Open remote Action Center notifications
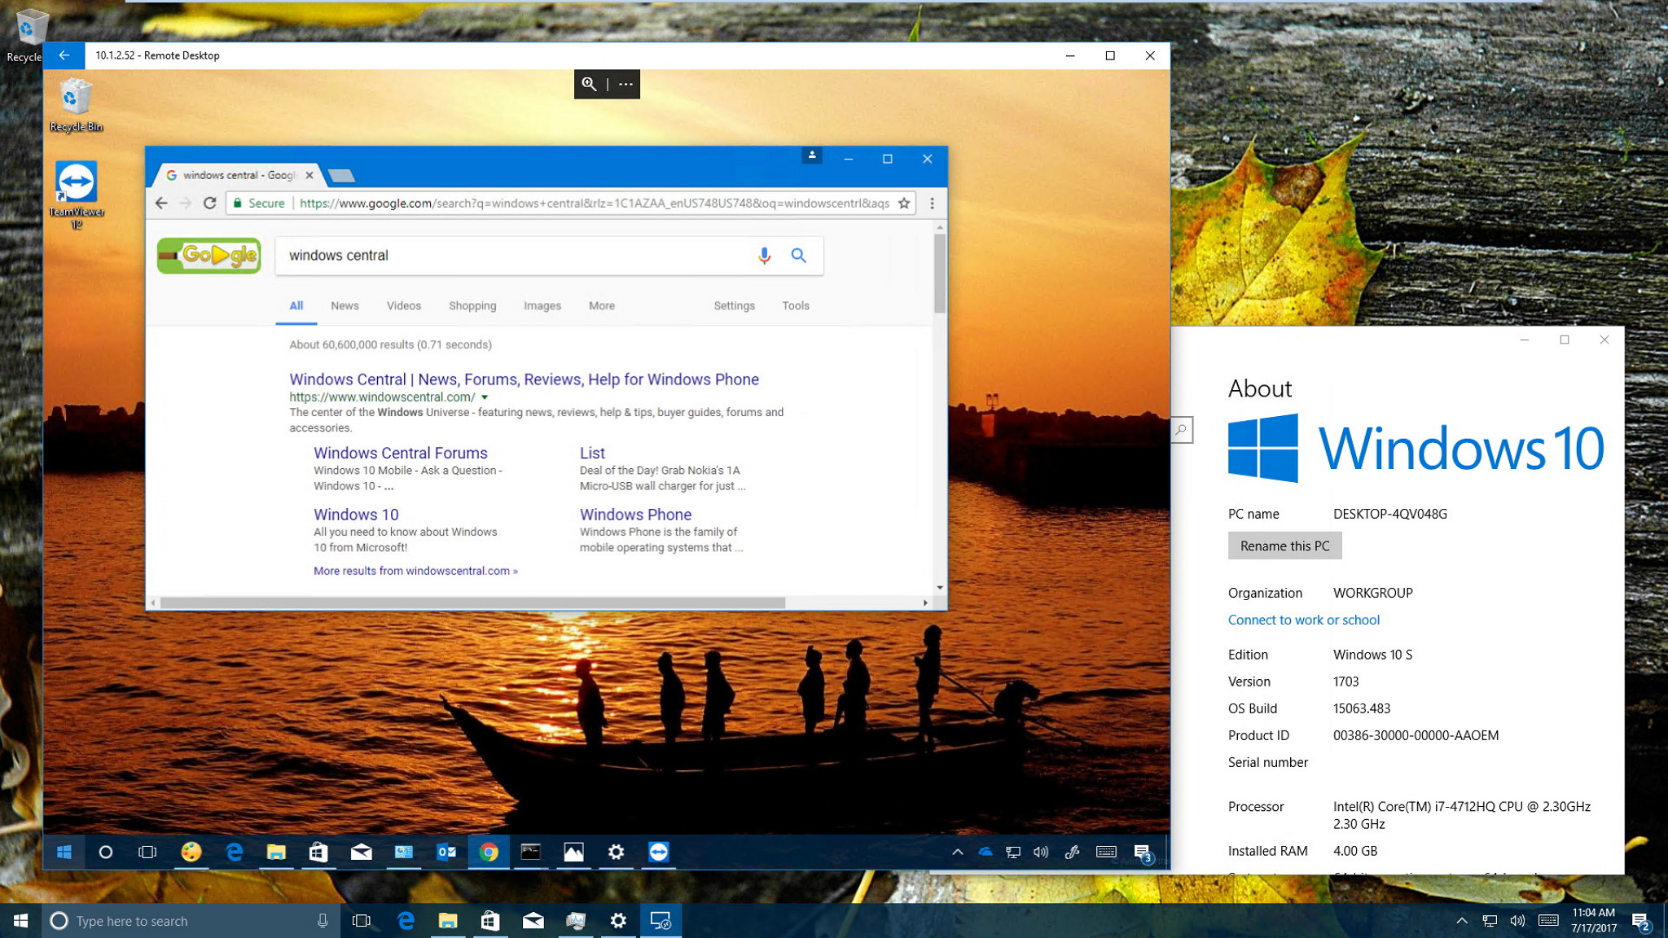1668x938 pixels. (x=1142, y=853)
